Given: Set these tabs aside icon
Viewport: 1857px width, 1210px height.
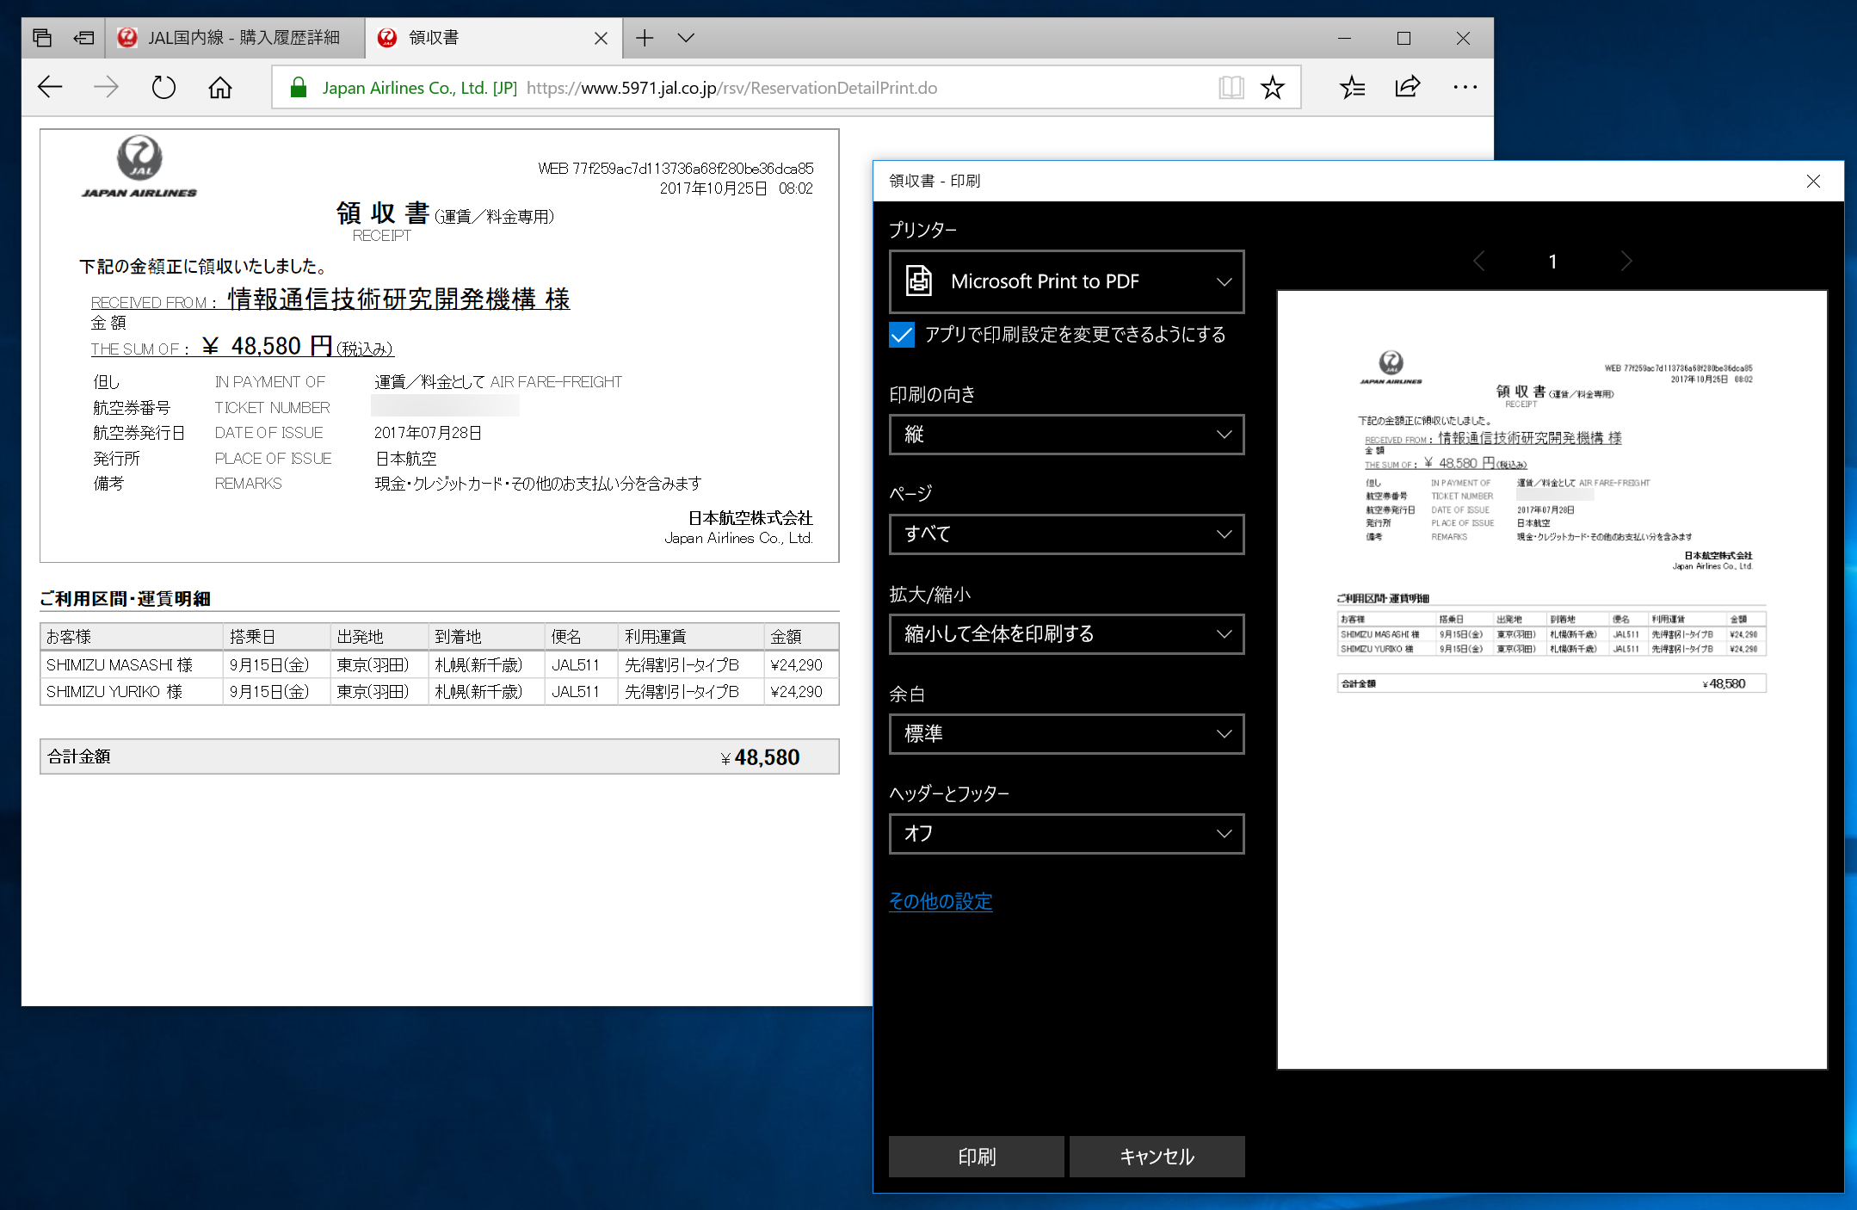Looking at the screenshot, I should pyautogui.click(x=83, y=38).
